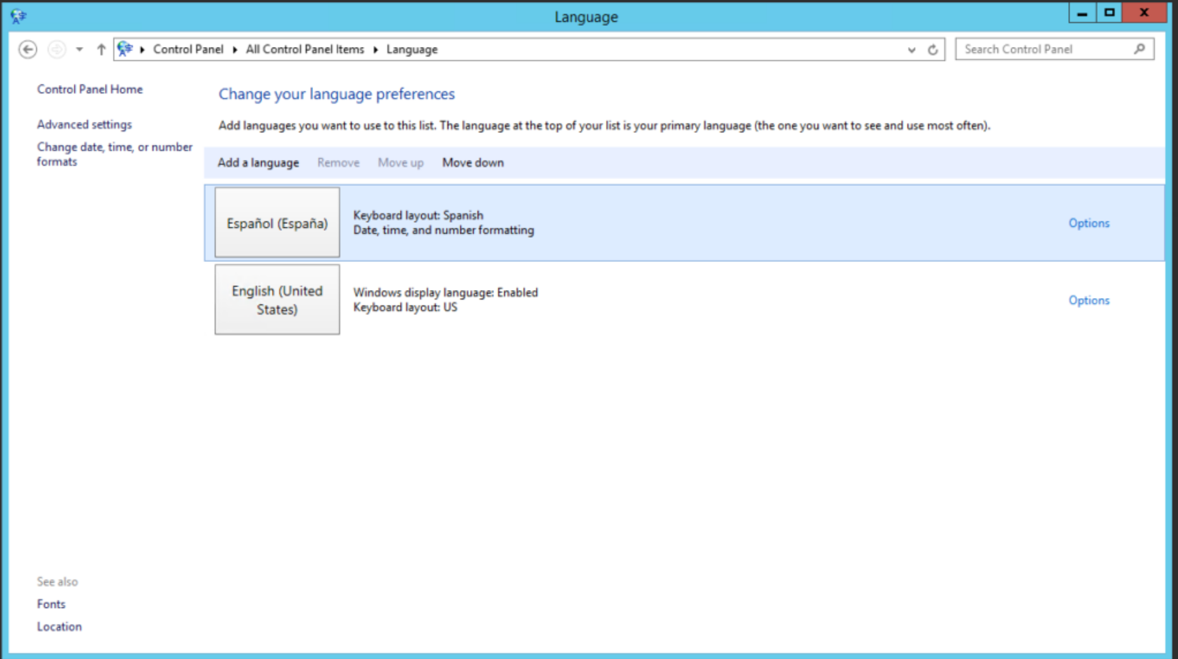Expand the Control Panel breadcrumb arrow

pyautogui.click(x=234, y=49)
